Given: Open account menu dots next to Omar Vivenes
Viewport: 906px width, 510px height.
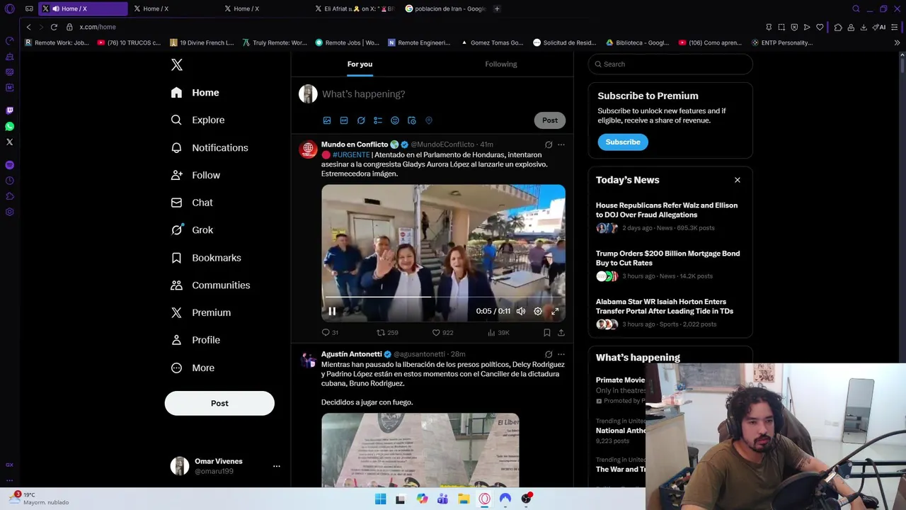Looking at the screenshot, I should 277,466.
